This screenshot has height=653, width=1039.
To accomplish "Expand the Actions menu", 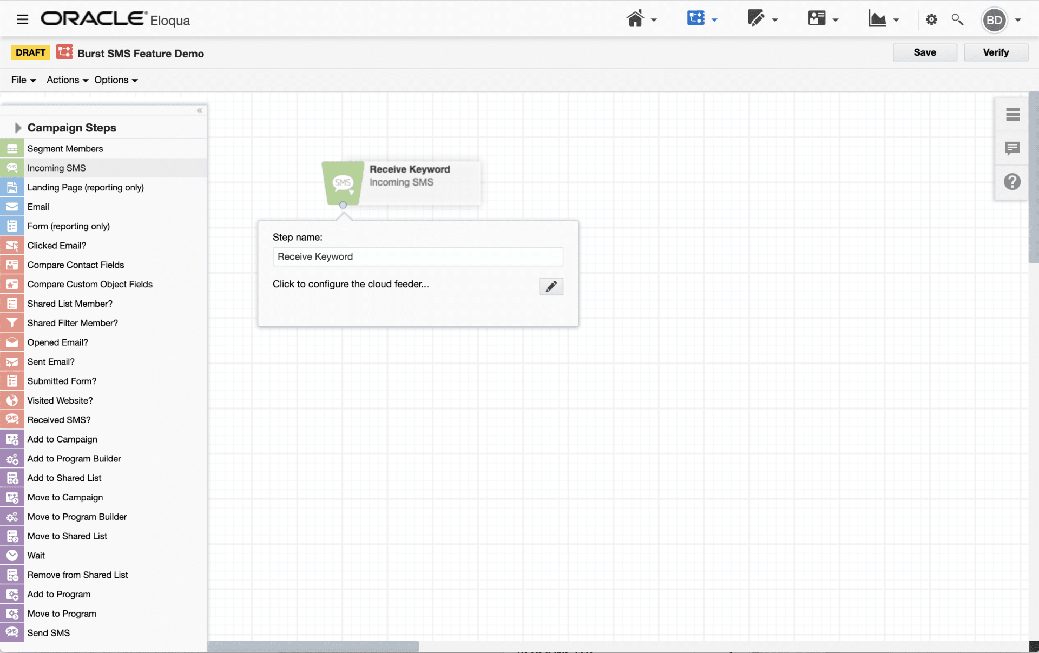I will coord(63,80).
